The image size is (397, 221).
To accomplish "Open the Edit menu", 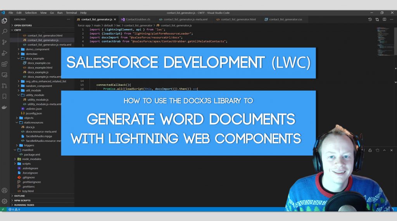I will pos(19,13).
